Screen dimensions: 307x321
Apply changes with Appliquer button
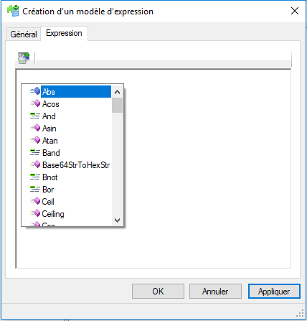pos(274,292)
